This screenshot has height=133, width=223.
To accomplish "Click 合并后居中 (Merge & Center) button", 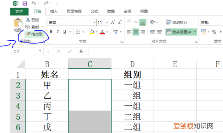I will click(x=179, y=32).
